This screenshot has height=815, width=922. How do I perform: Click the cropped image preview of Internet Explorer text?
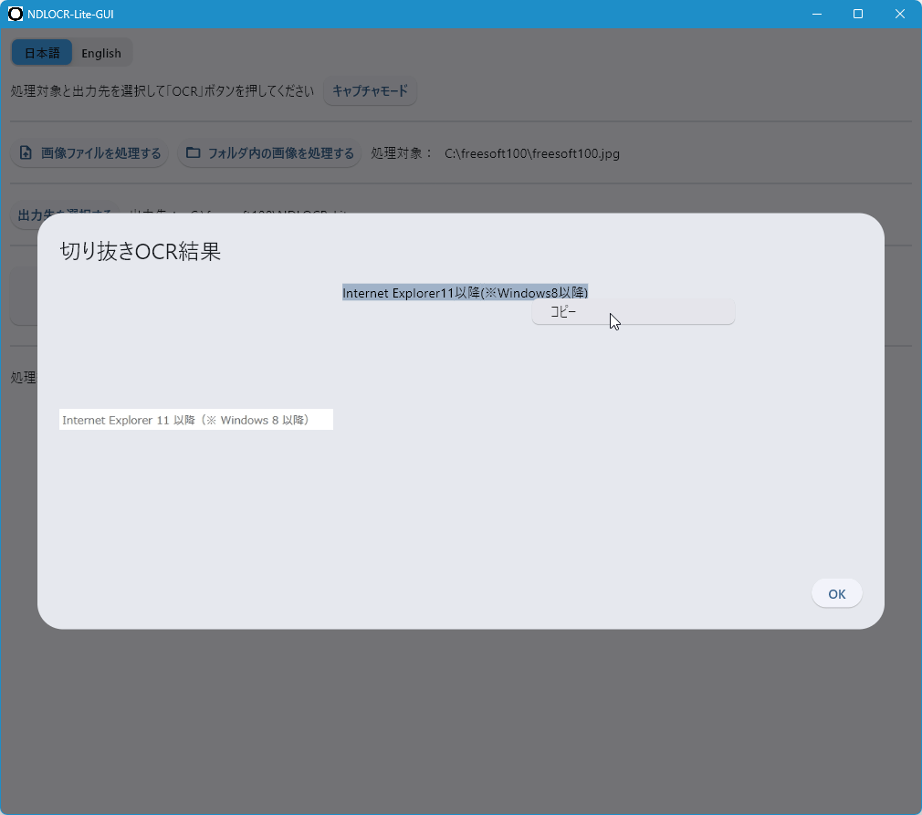(x=196, y=420)
